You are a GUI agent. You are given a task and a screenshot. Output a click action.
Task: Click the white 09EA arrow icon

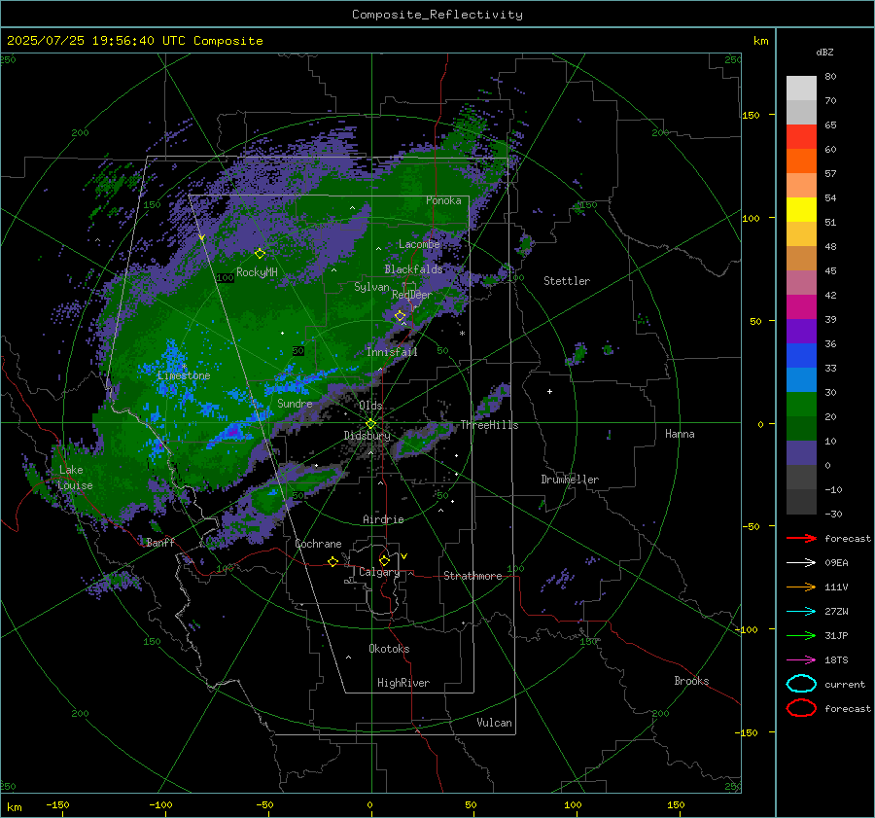801,562
